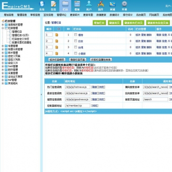Open the 数据更新 shortcut menu item
The image size is (172, 172).
[x=101, y=15]
